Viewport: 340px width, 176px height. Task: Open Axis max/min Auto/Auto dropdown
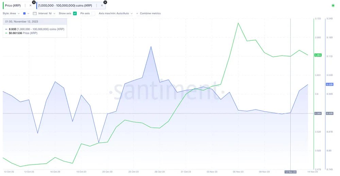click(116, 14)
